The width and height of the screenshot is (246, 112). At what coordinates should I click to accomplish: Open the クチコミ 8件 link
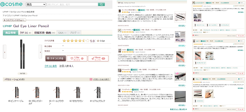click(51, 66)
